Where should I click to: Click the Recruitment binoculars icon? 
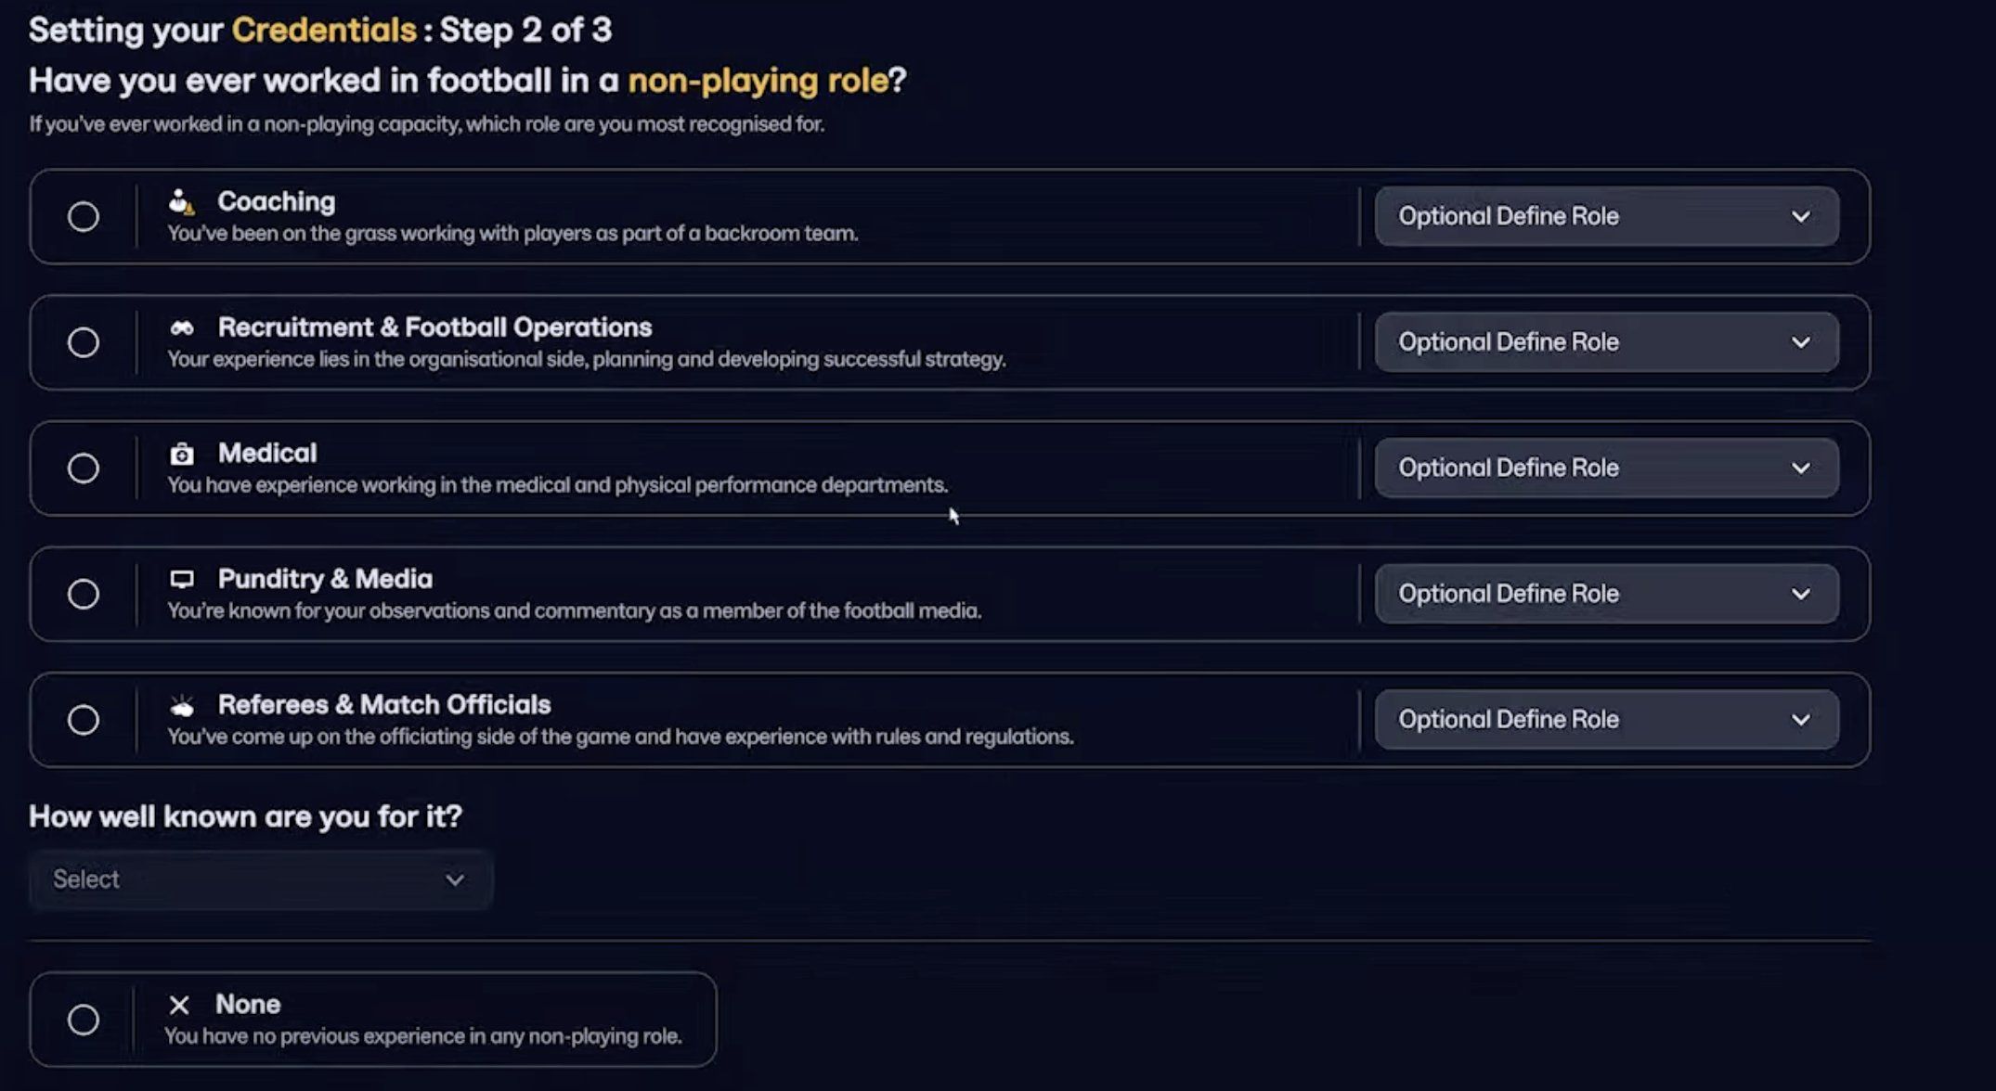[x=182, y=327]
